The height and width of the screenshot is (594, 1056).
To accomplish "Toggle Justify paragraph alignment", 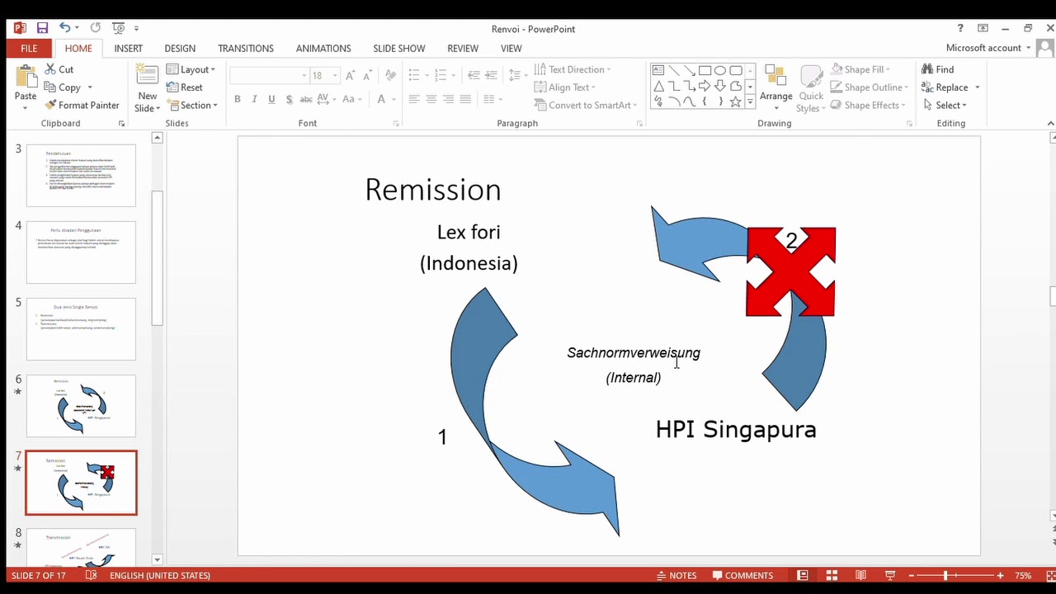I will (465, 99).
